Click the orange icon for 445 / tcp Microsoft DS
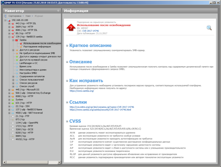221x167 pixels. coord(13,90)
